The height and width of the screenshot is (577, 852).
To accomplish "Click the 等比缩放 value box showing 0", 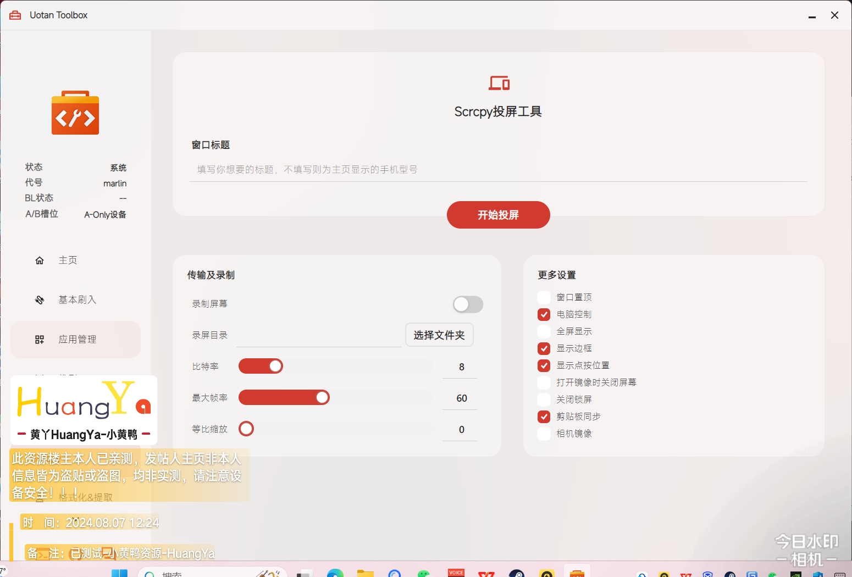I will (460, 430).
